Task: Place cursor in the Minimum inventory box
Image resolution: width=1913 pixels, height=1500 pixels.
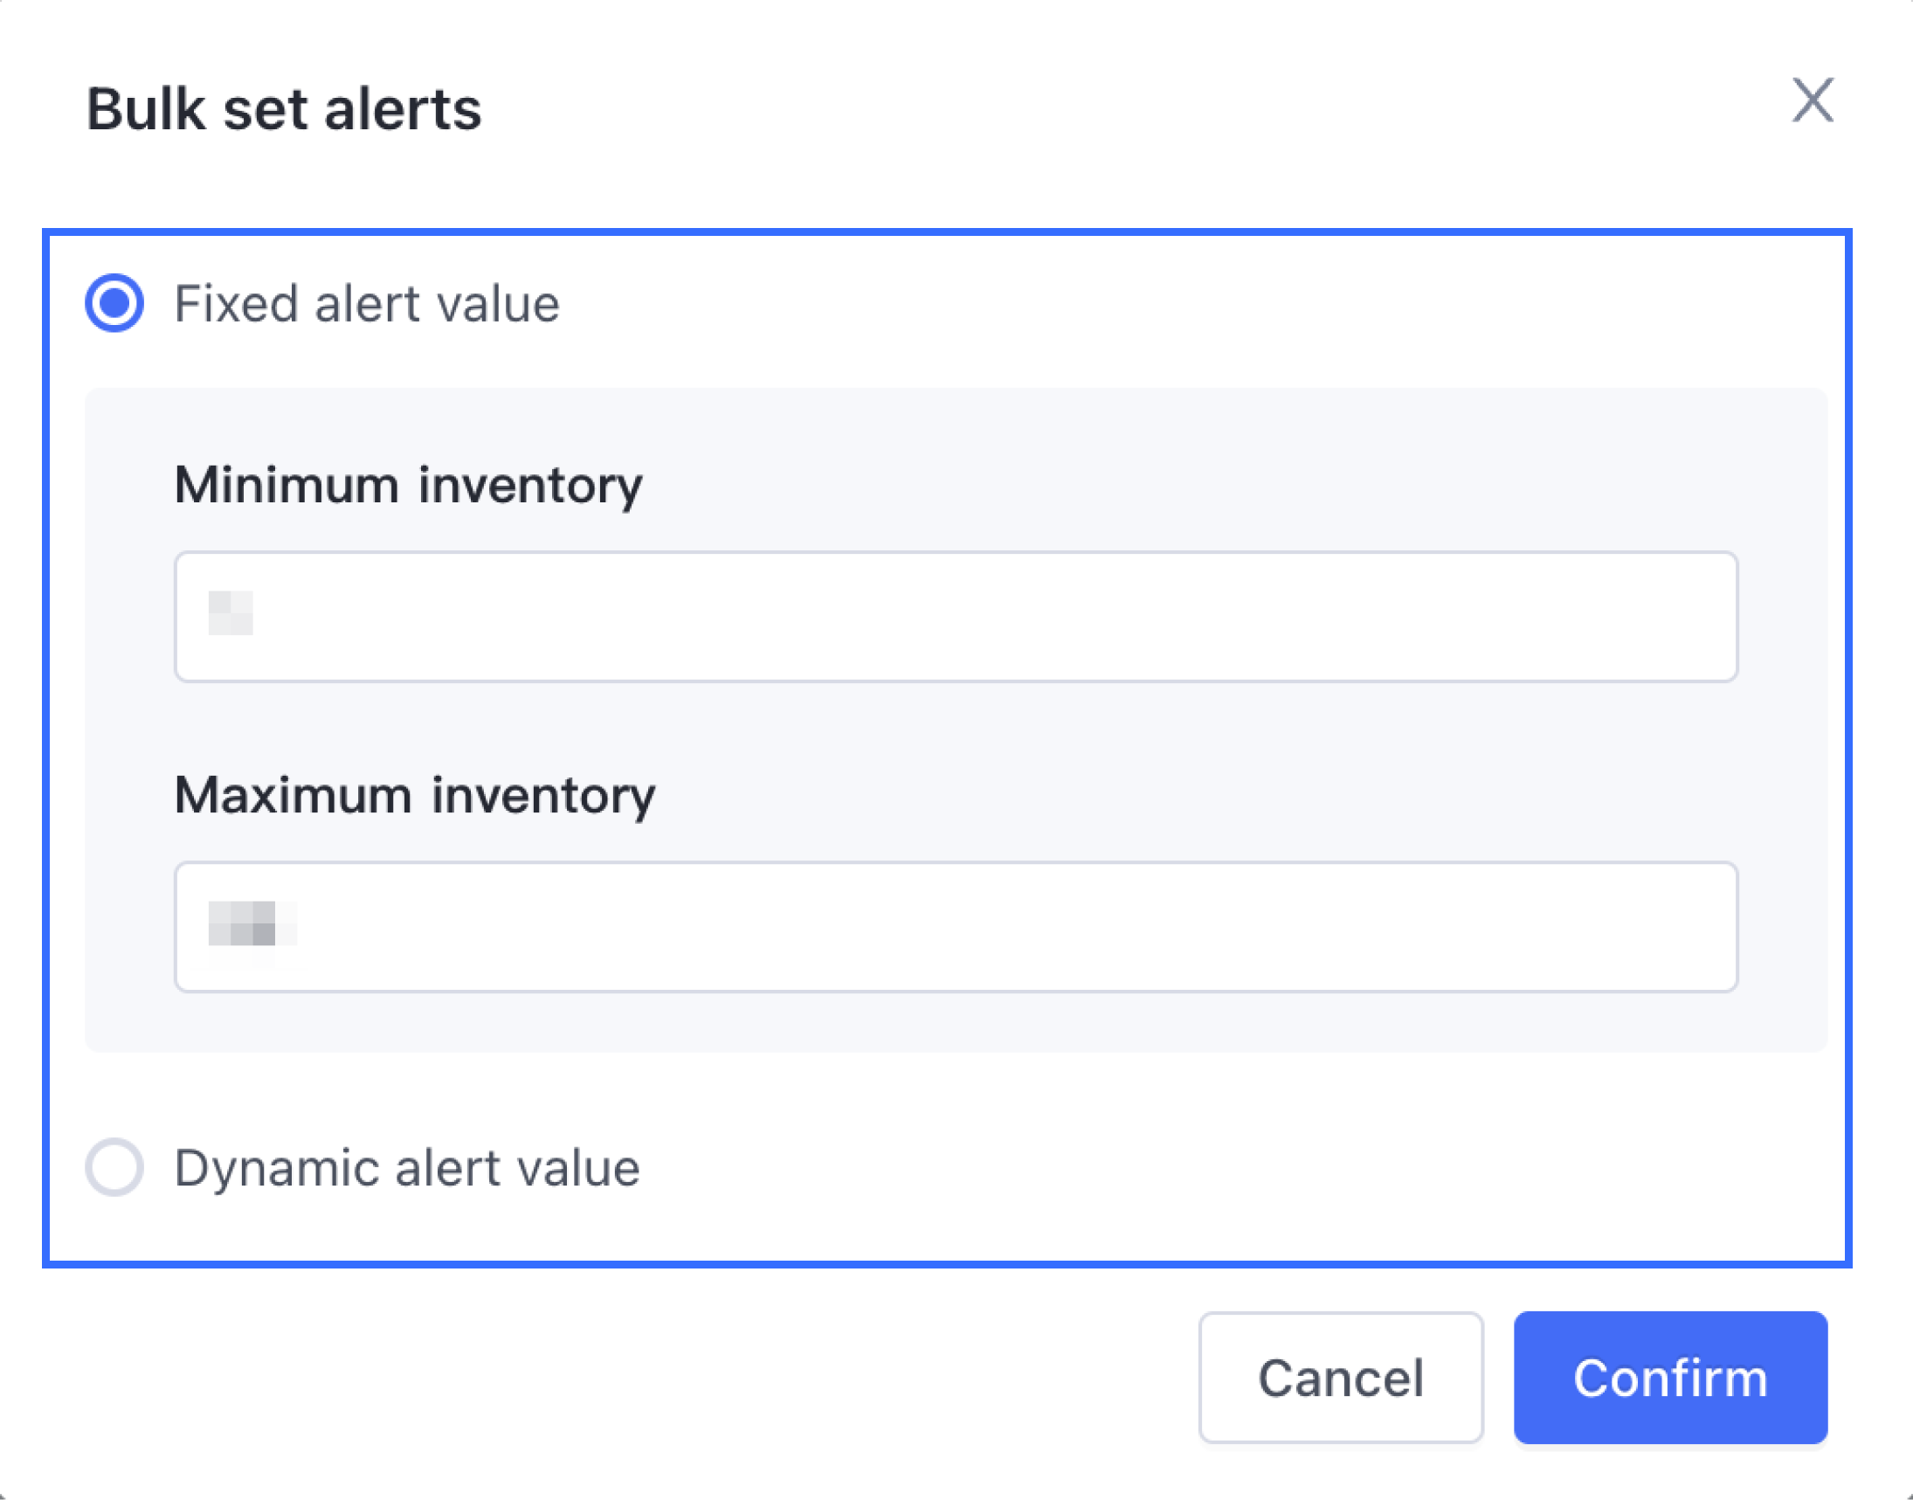Action: [x=955, y=617]
